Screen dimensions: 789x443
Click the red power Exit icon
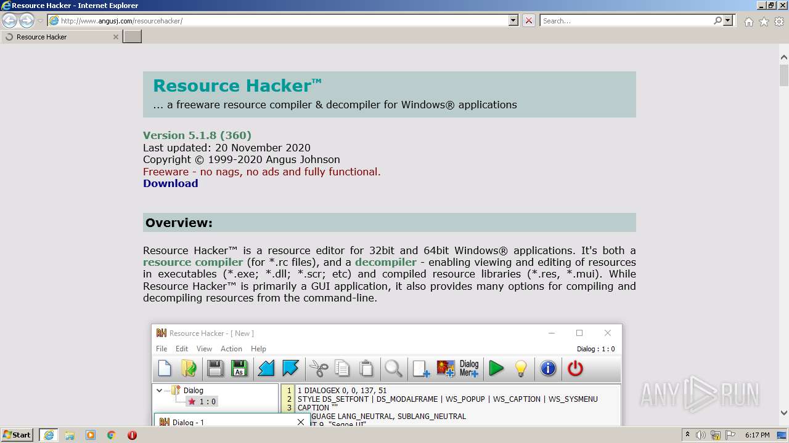click(575, 369)
